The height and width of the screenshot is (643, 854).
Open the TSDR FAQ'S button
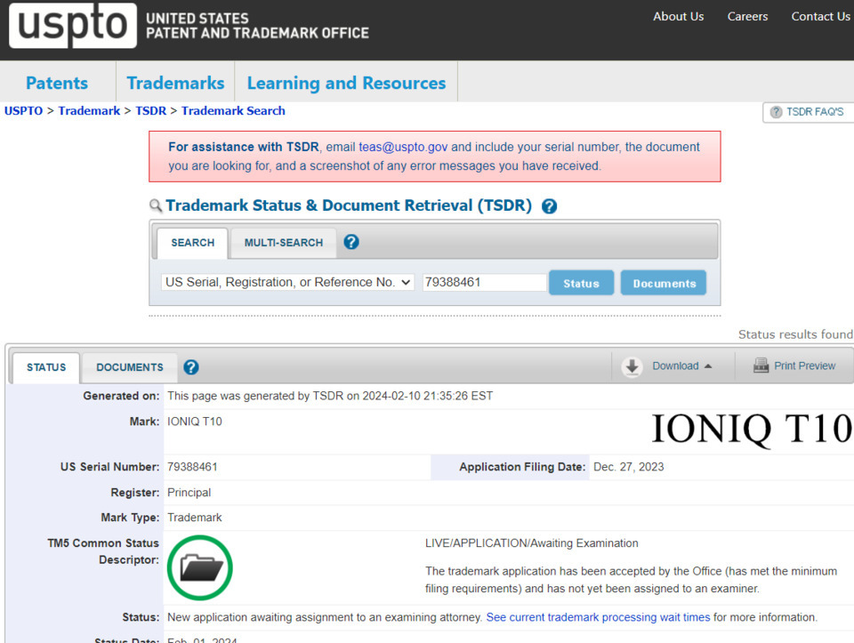(x=809, y=112)
